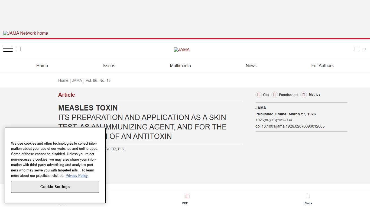Image resolution: width=370 pixels, height=208 pixels.
Task: Go to Home in the main navigation bar
Action: [42, 66]
